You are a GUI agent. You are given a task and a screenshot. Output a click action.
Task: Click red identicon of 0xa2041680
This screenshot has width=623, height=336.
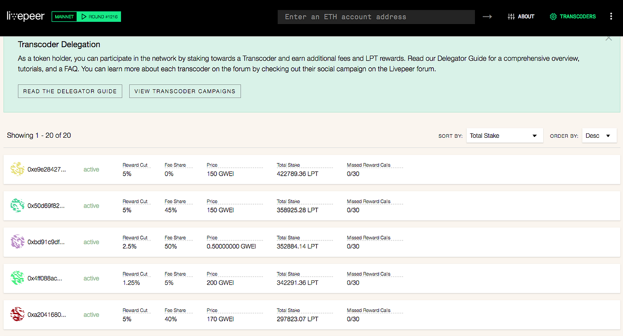[x=17, y=315]
